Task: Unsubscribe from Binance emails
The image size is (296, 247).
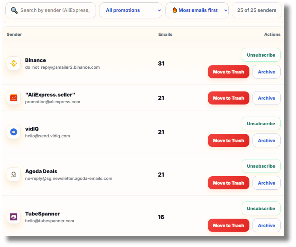Action: tap(261, 55)
